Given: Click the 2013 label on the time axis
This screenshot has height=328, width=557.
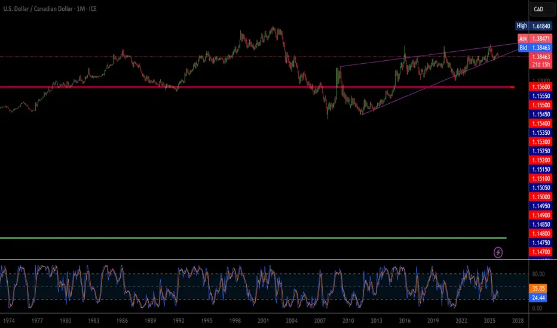Looking at the screenshot, I should click(x=376, y=321).
